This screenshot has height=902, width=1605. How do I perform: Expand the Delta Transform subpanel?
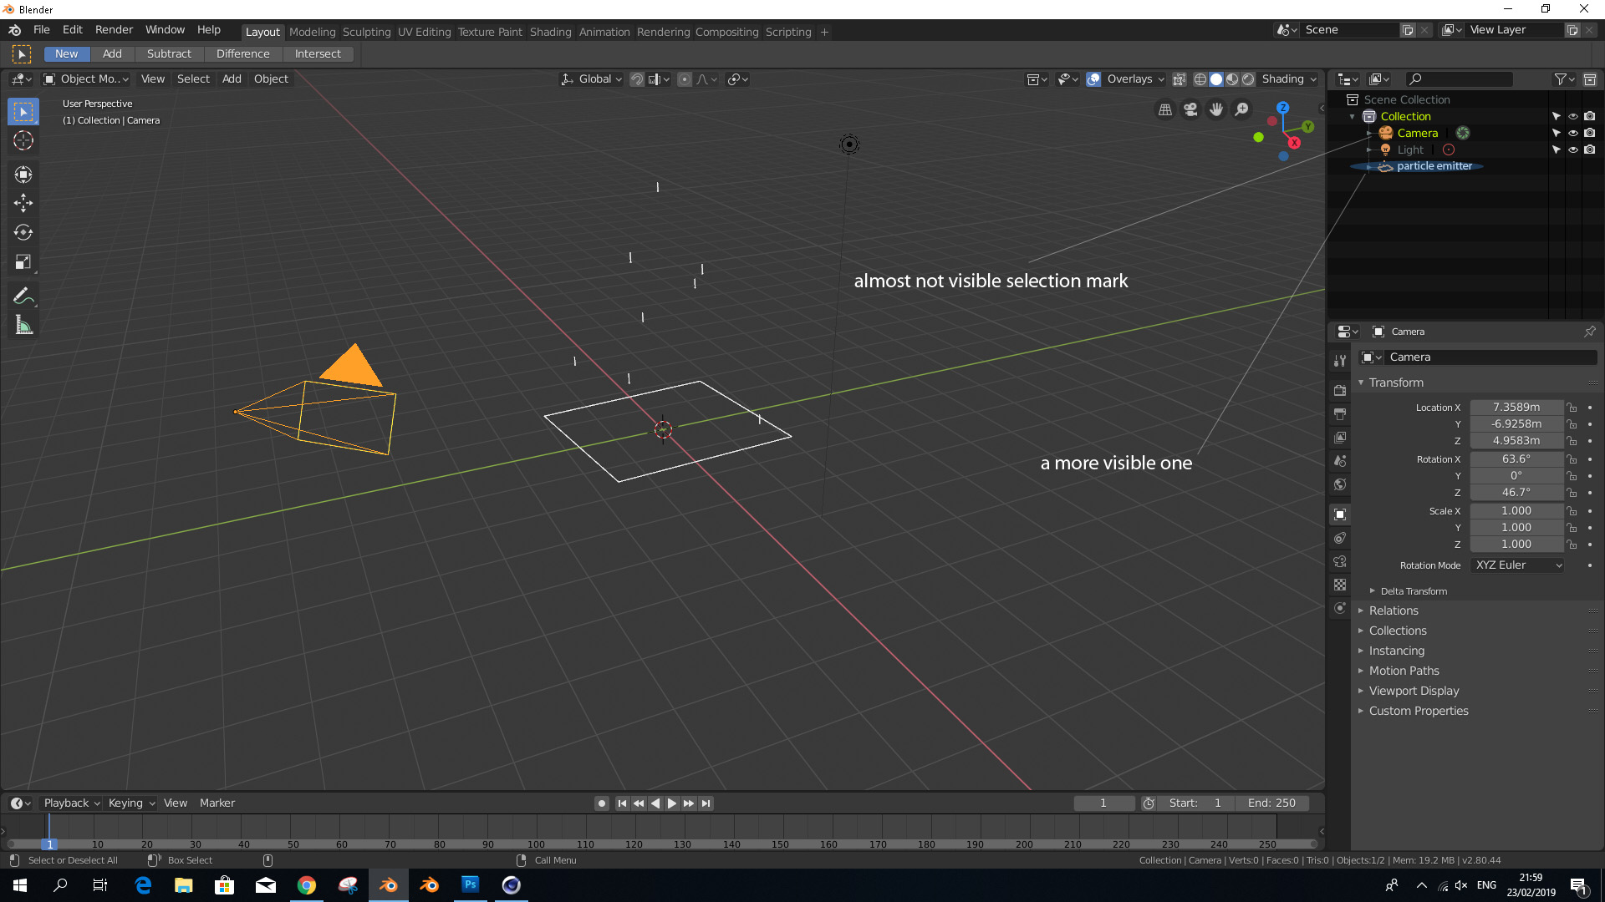pyautogui.click(x=1413, y=591)
